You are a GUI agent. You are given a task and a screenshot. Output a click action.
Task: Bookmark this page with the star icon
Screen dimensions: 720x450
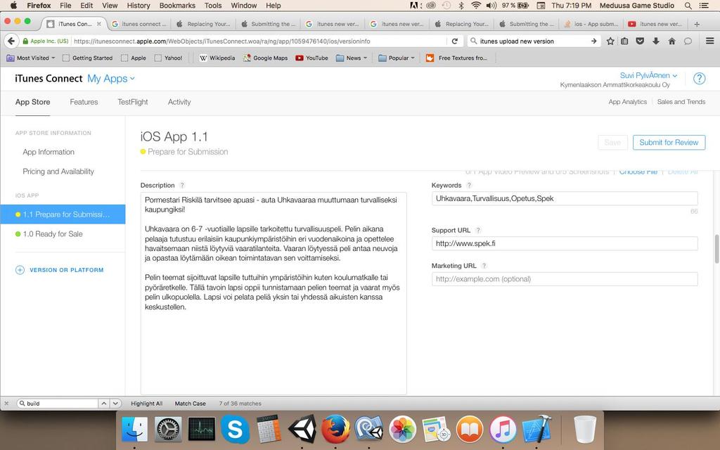pos(610,41)
